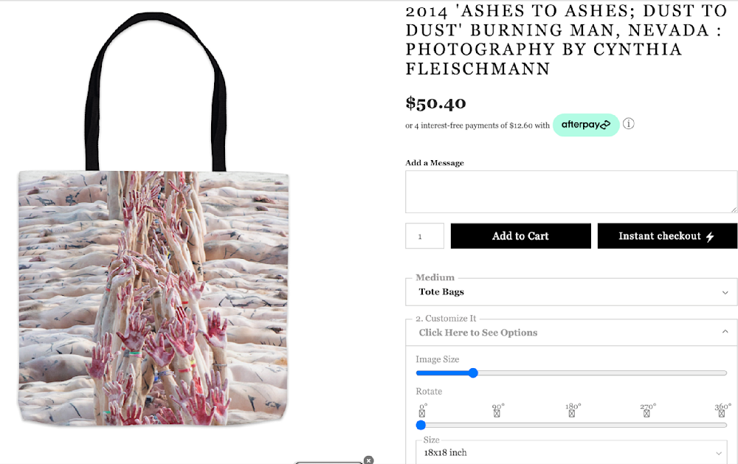Click the Message box resize handle

pyautogui.click(x=734, y=209)
